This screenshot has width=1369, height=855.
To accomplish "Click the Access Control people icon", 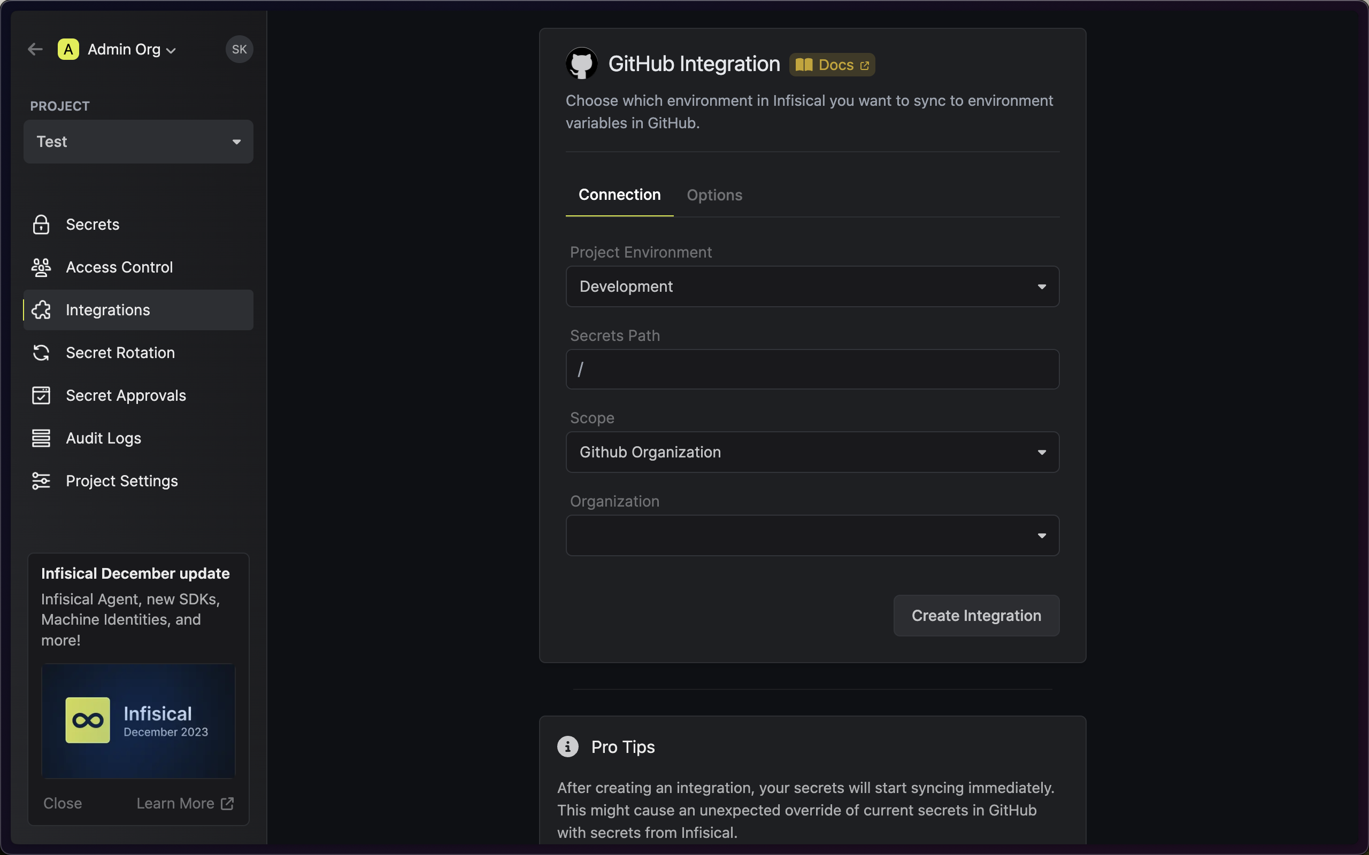I will [x=41, y=268].
